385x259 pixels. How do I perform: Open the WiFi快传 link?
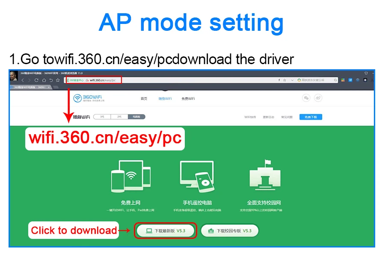pos(250,117)
